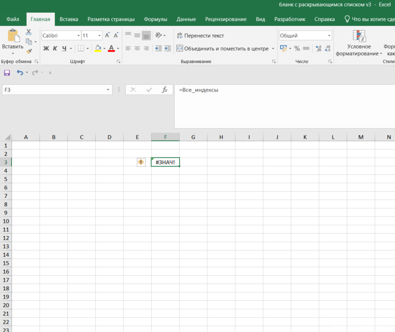This screenshot has height=332, width=395.
Task: Switch to the Данные tab
Action: click(x=186, y=19)
